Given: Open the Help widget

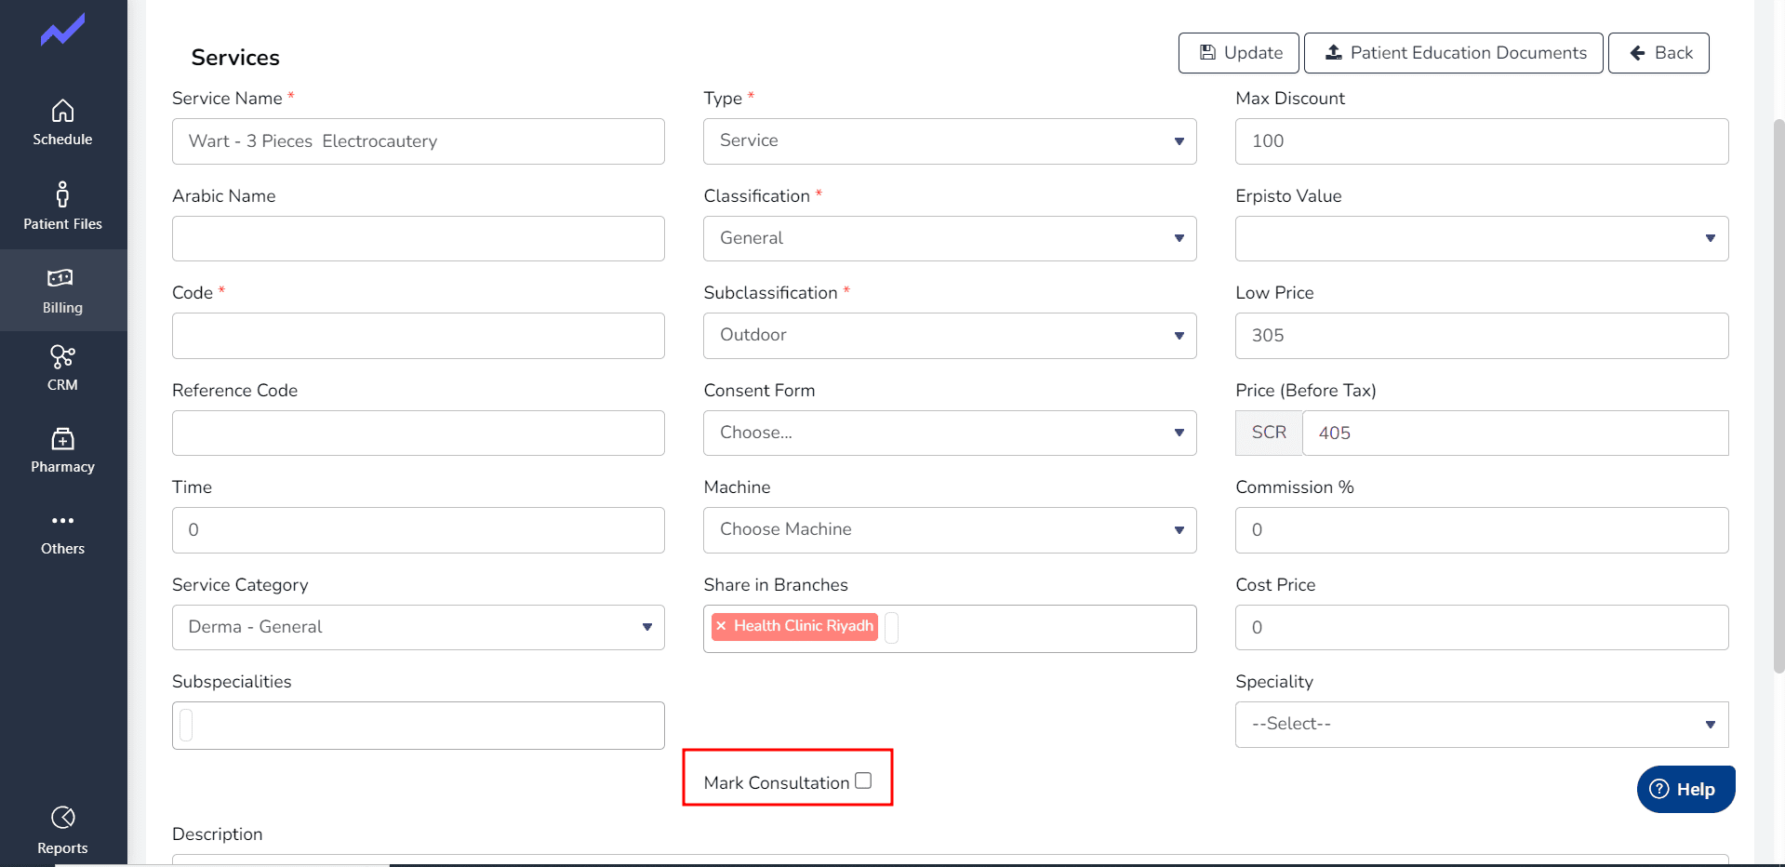Looking at the screenshot, I should [x=1685, y=789].
